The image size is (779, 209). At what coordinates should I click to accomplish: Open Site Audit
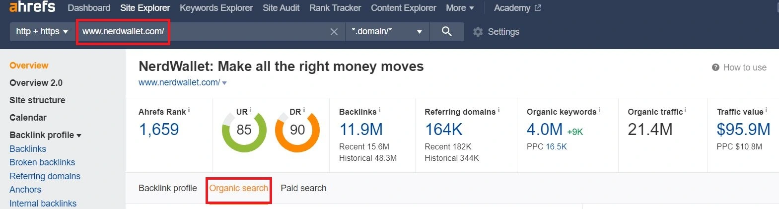coord(281,8)
